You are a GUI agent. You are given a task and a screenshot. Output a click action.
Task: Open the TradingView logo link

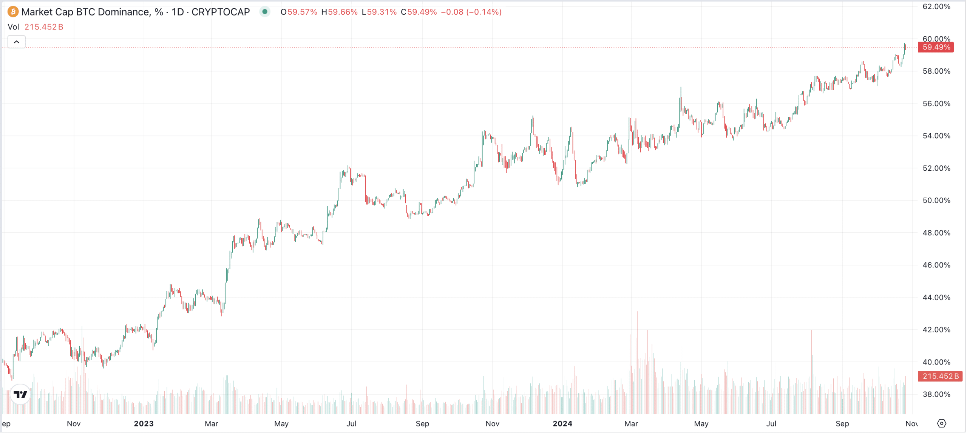pyautogui.click(x=20, y=394)
